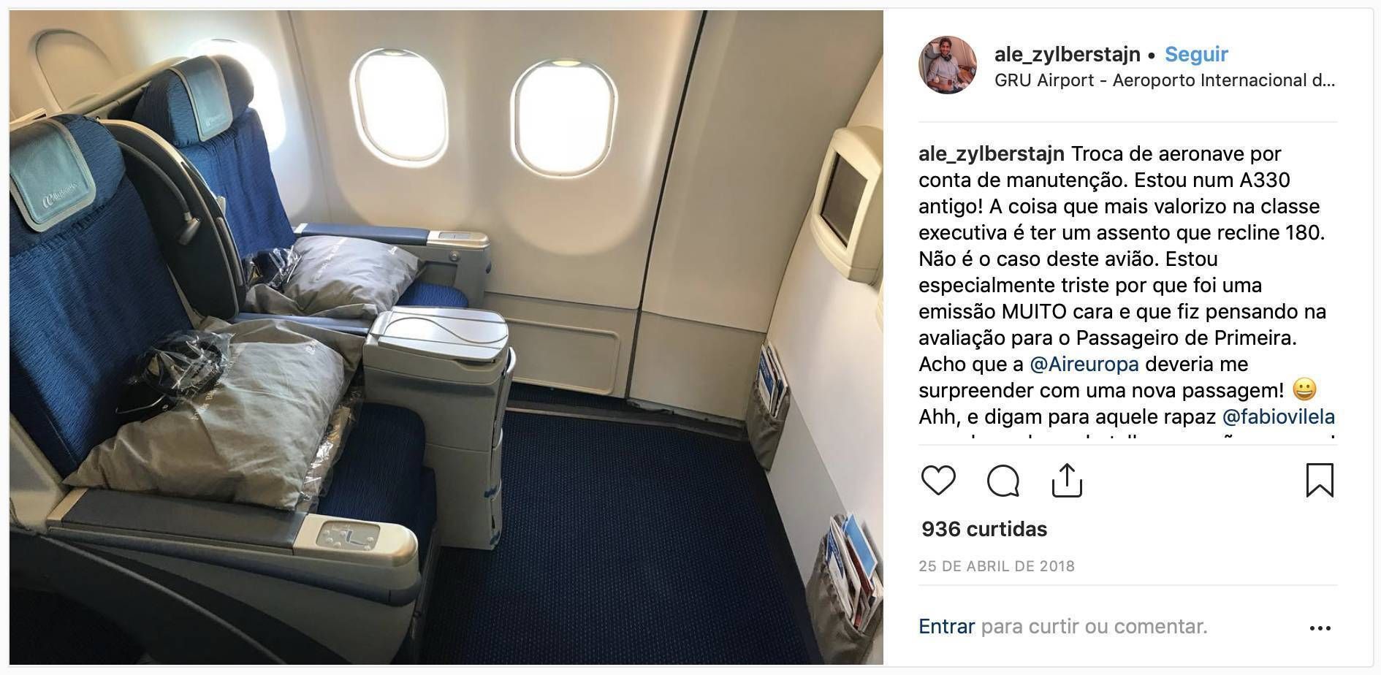Click 'para curtir ou comentar' comment field
The image size is (1381, 675).
coord(1094,626)
